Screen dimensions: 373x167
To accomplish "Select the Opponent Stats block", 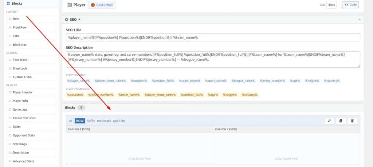I will coord(31,135).
